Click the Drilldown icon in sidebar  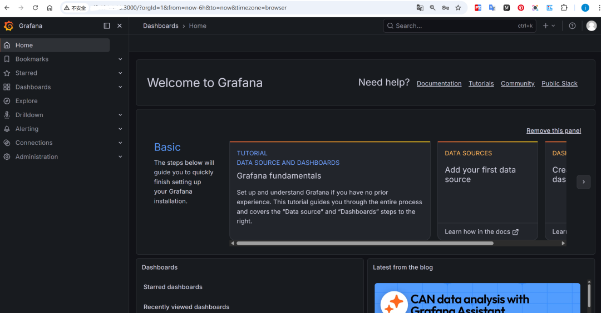7,115
